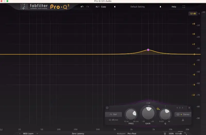The width and height of the screenshot is (206, 135).
Task: Click the resize arrows icon bottom-right
Action: 186,133
